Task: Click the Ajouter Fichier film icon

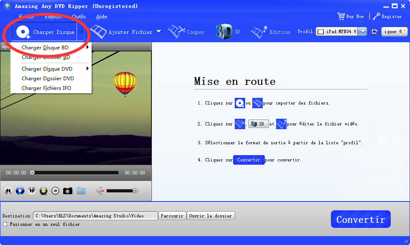Action: pyautogui.click(x=99, y=32)
